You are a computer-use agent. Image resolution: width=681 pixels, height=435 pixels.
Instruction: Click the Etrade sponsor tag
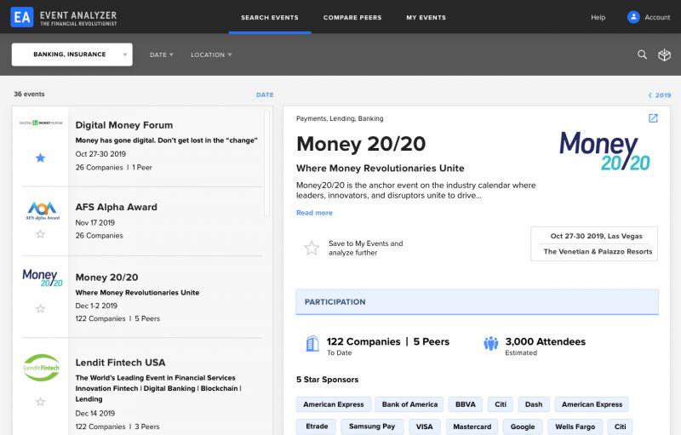coord(317,426)
